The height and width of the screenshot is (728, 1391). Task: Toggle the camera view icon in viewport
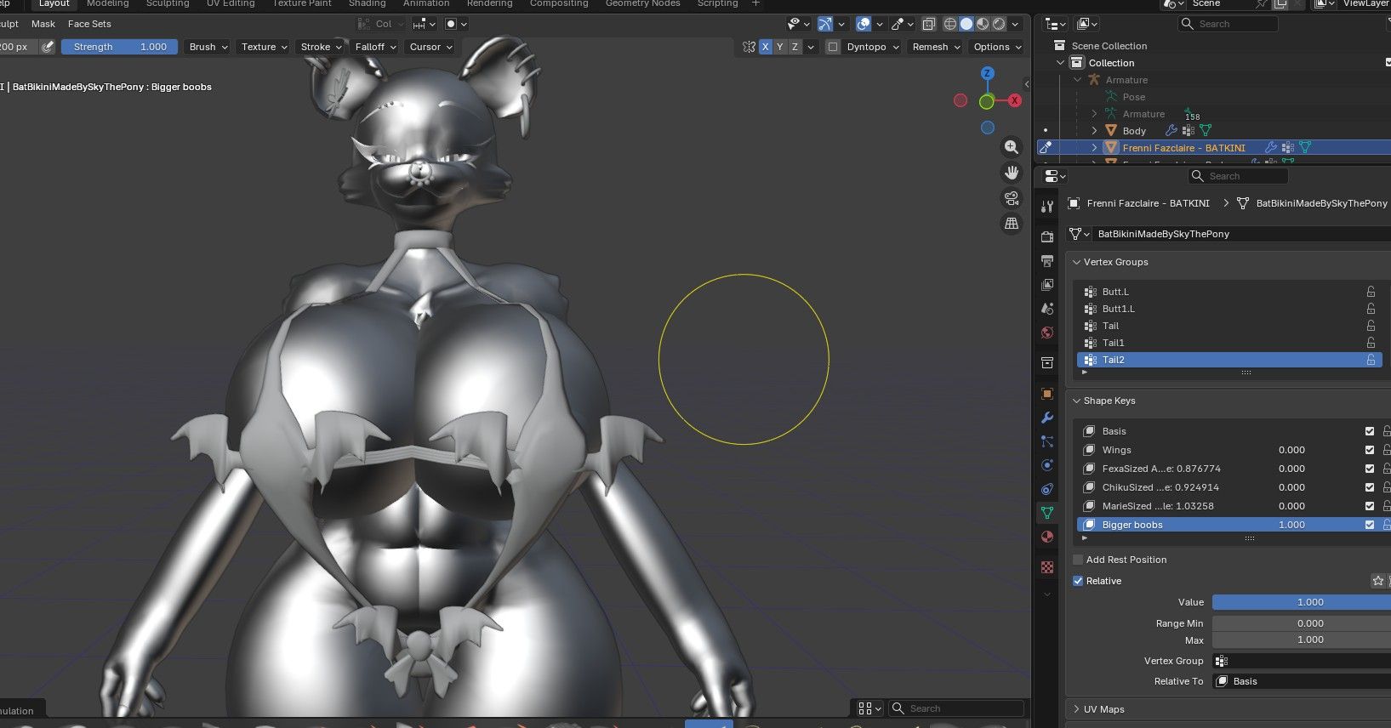[x=1012, y=198]
